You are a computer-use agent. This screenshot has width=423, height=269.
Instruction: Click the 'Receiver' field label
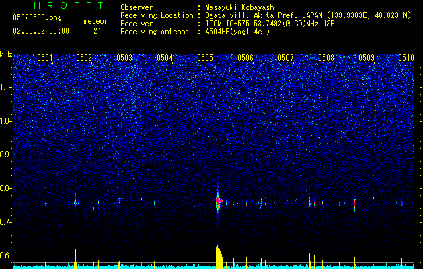[x=137, y=24]
